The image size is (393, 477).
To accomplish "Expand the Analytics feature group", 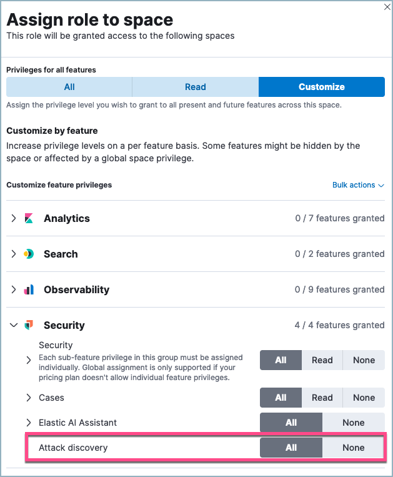I will click(14, 219).
